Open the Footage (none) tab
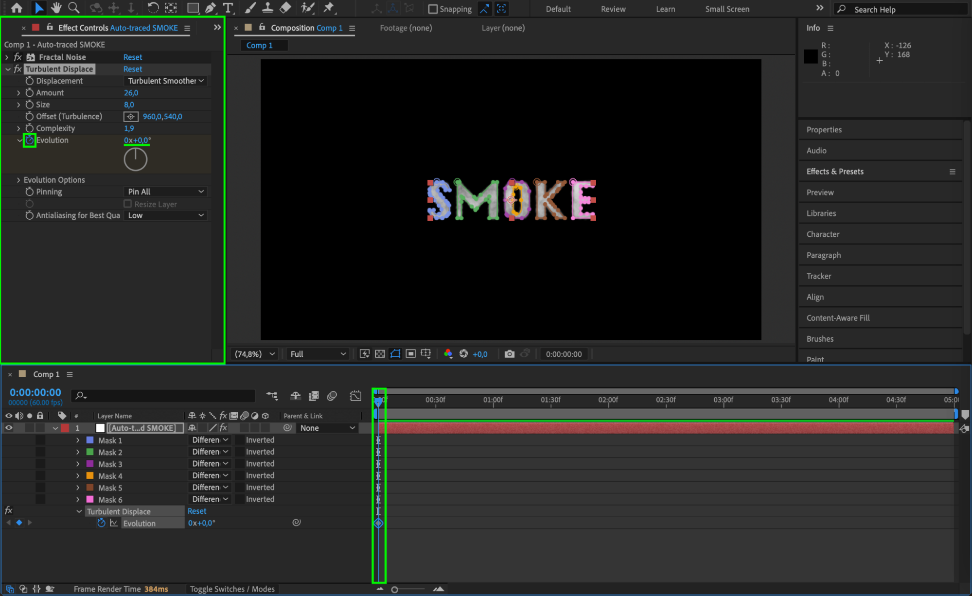Image resolution: width=972 pixels, height=596 pixels. (406, 28)
